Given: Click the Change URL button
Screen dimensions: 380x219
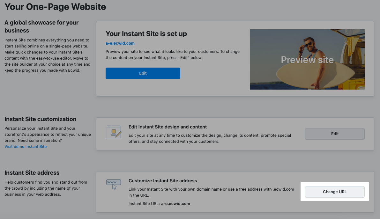Looking at the screenshot, I should tap(335, 192).
